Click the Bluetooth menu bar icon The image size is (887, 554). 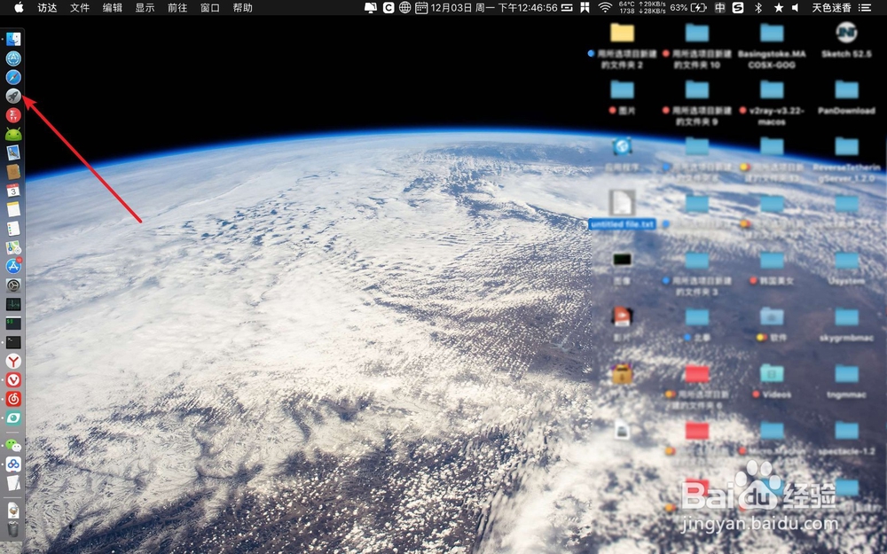[758, 7]
